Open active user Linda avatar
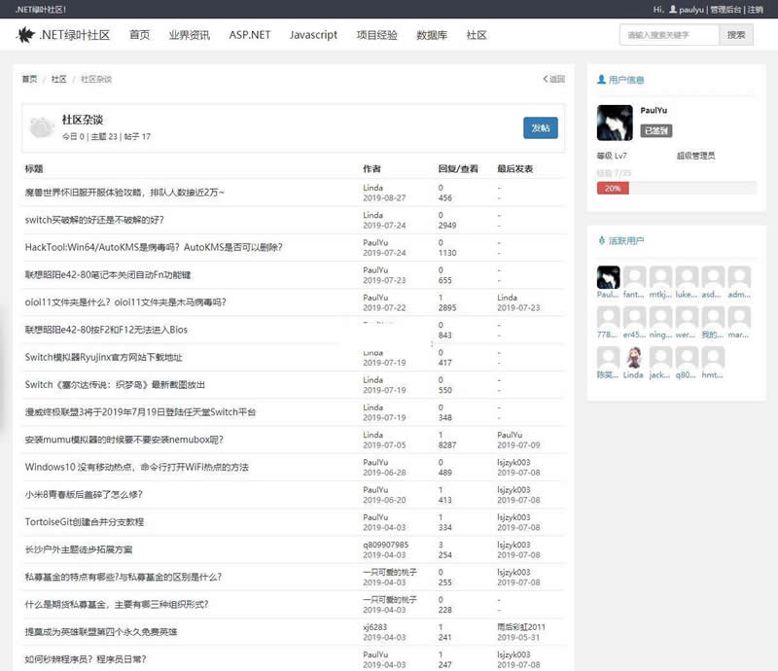 [634, 357]
